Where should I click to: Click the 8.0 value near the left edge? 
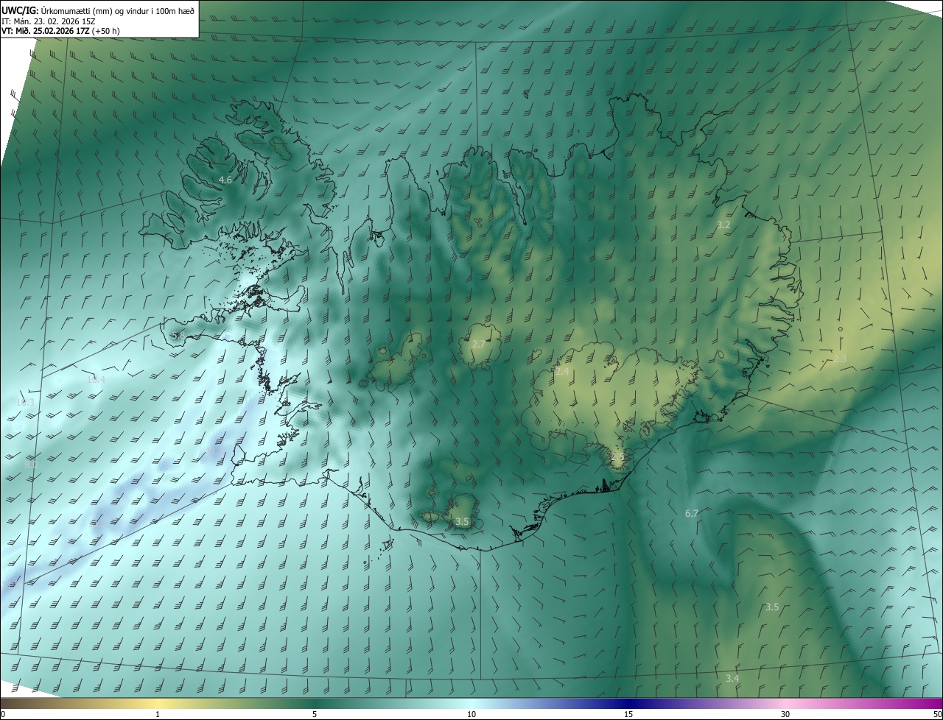[x=31, y=465]
